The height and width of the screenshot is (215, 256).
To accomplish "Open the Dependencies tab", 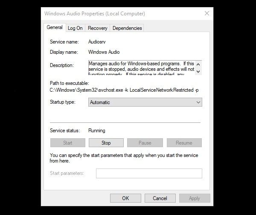I will point(127,28).
